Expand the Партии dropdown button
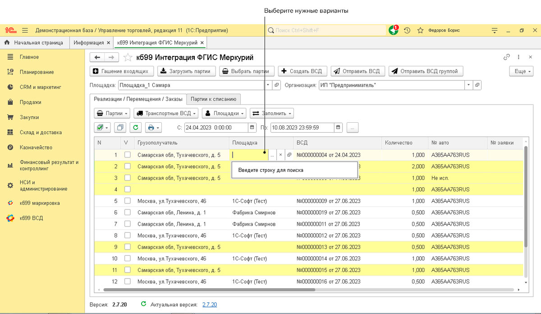 112,113
